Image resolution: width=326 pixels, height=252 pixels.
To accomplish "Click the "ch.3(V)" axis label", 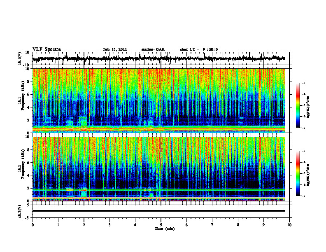I will (x=20, y=212).
